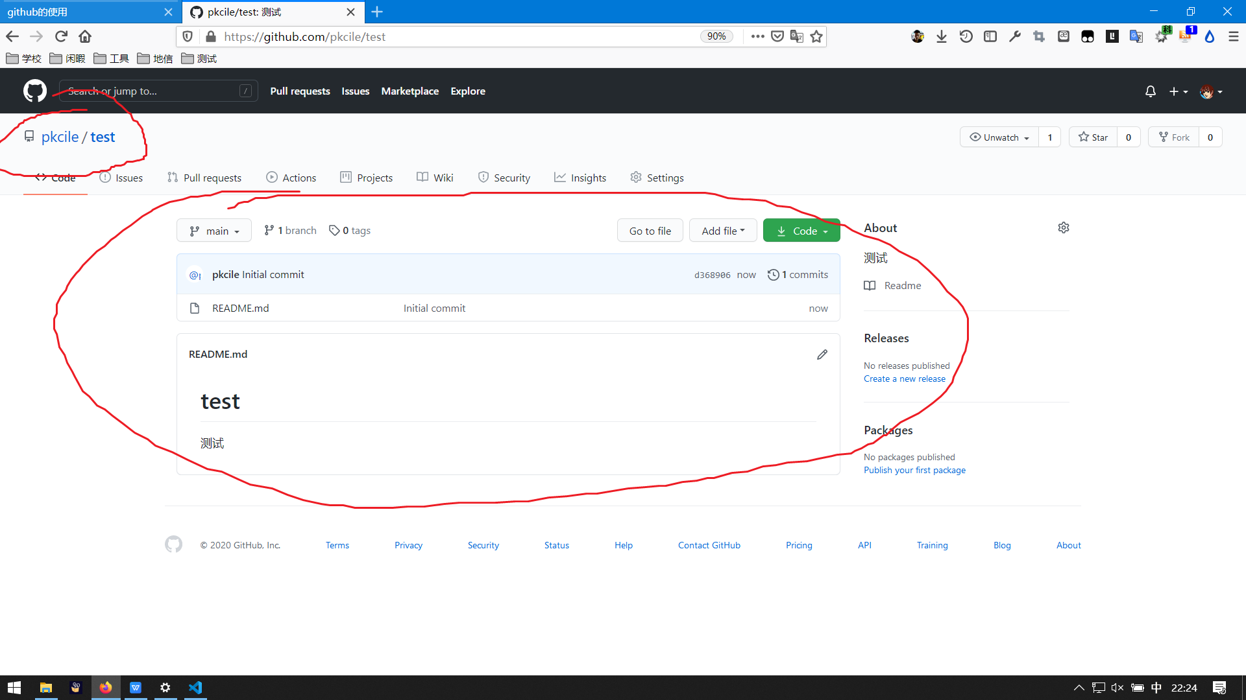Open Firefox page actions (three dots)
Image resolution: width=1246 pixels, height=700 pixels.
(757, 36)
